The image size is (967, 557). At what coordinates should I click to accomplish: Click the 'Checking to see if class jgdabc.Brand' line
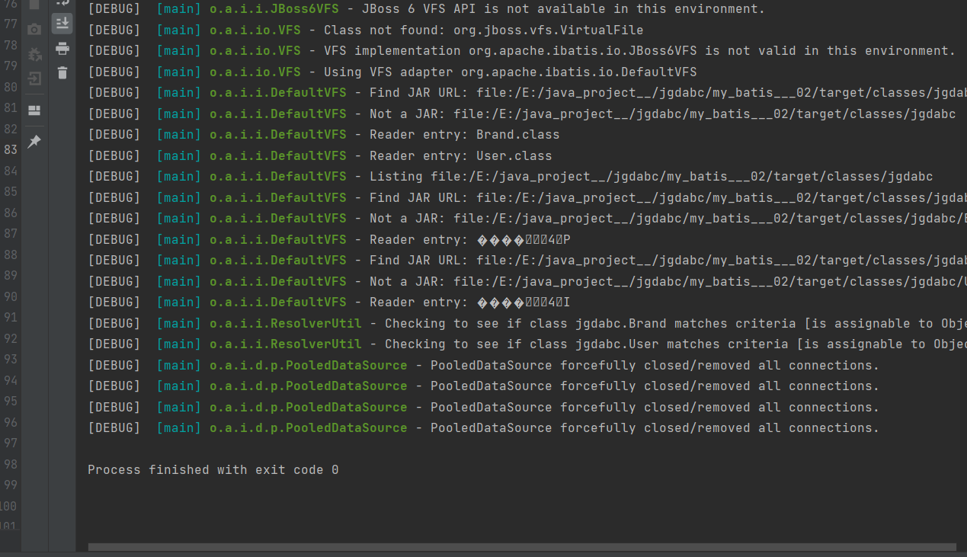pyautogui.click(x=527, y=324)
